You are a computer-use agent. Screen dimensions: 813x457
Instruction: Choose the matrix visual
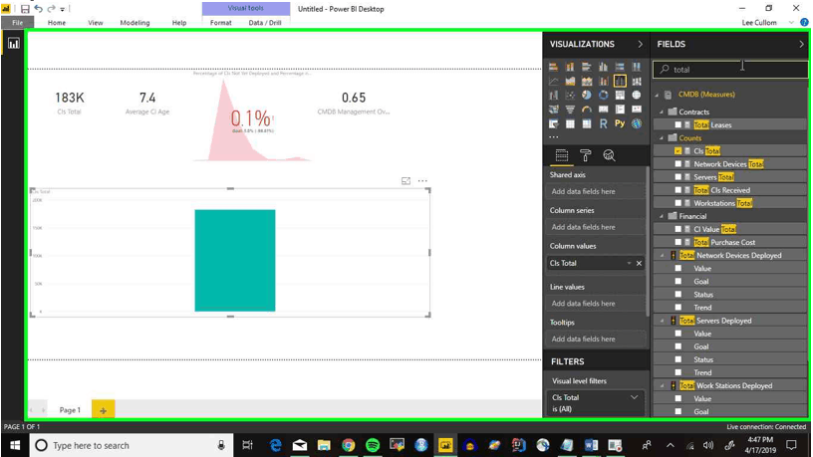[587, 123]
